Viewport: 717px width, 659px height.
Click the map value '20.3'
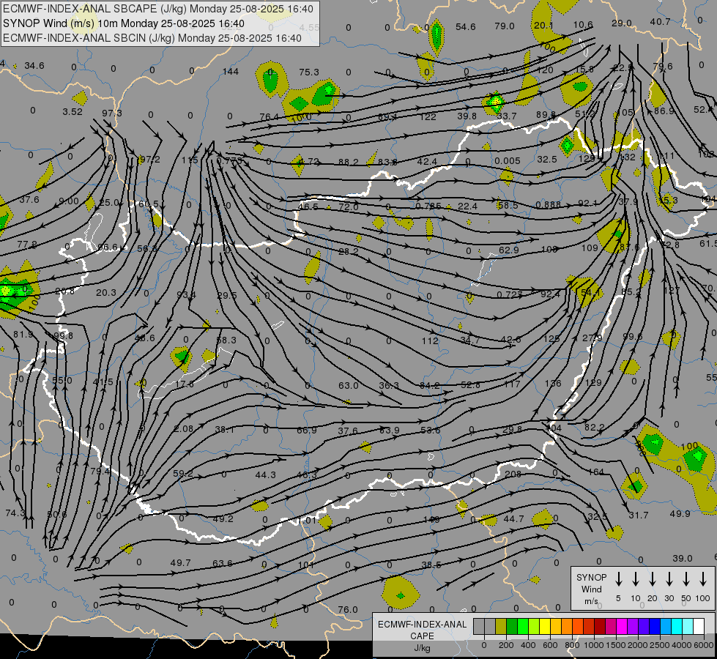click(106, 293)
